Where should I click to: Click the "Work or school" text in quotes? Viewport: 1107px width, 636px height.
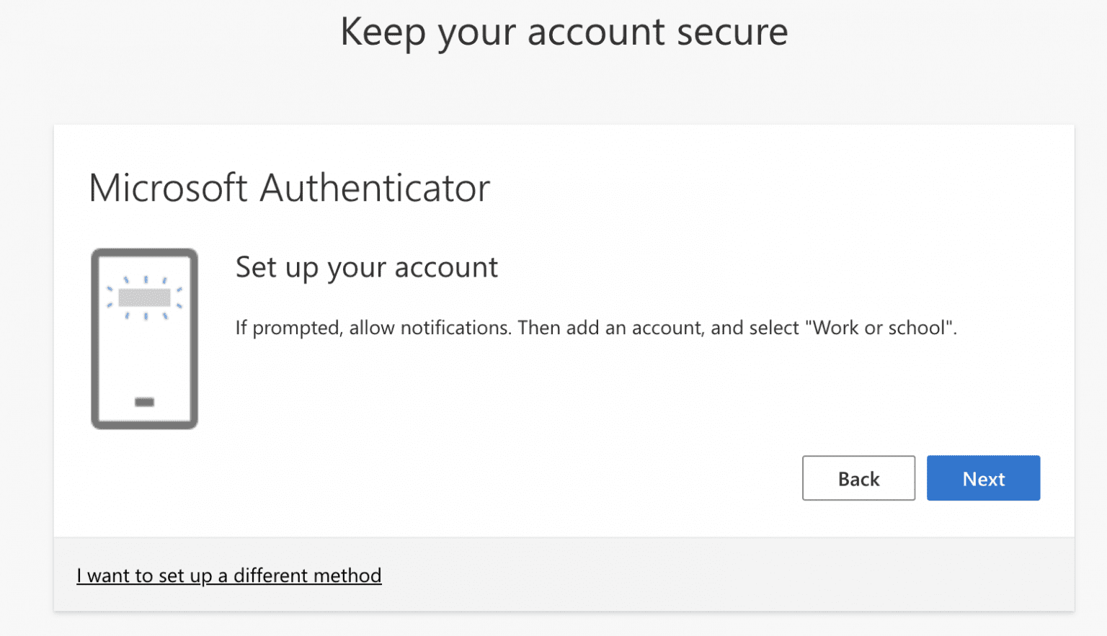tap(878, 328)
